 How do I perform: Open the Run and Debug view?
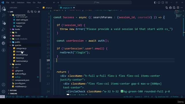pos(3,29)
